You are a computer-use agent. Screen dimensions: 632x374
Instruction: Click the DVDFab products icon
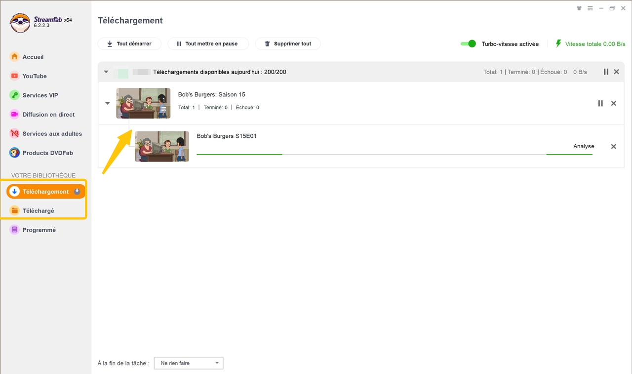click(x=14, y=153)
